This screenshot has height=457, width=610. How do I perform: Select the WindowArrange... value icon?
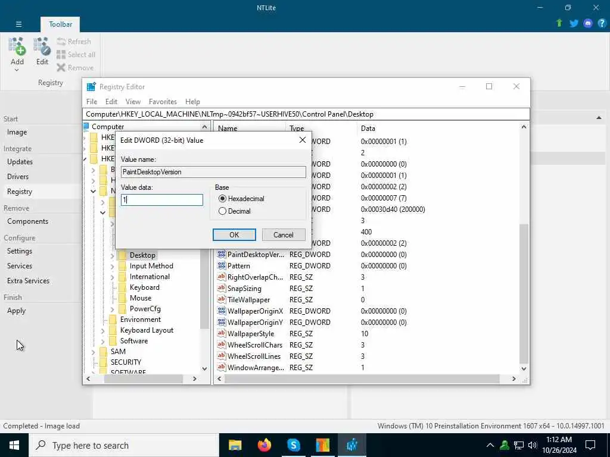coord(222,367)
